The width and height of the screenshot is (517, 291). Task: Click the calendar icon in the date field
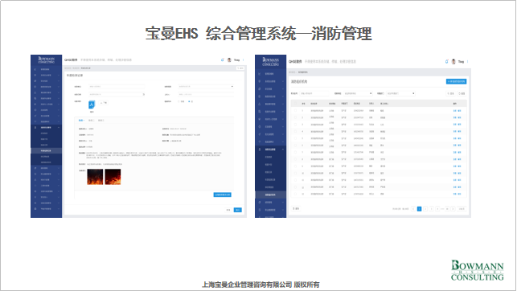143,94
